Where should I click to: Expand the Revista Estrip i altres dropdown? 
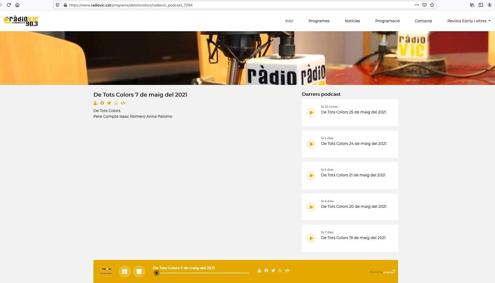(469, 21)
